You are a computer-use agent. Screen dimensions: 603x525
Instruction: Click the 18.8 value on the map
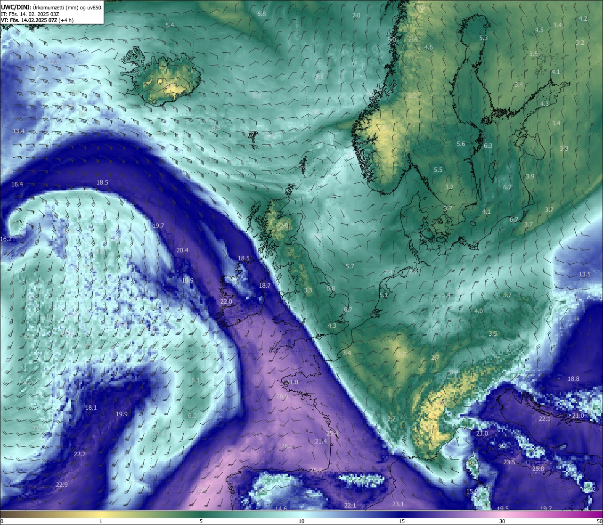573,379
